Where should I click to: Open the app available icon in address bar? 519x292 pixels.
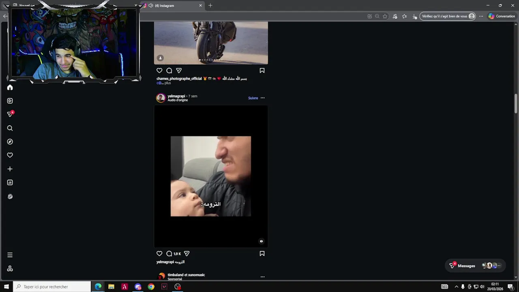click(369, 16)
